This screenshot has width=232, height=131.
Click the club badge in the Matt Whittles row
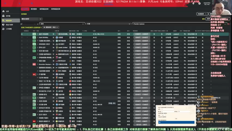tap(57, 38)
